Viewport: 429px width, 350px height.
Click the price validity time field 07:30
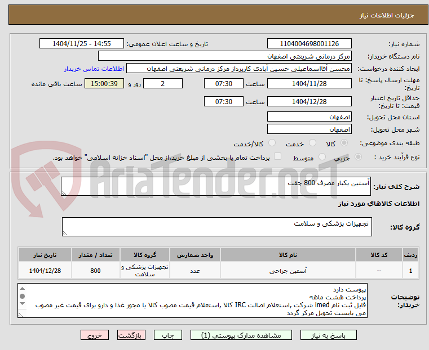224,101
